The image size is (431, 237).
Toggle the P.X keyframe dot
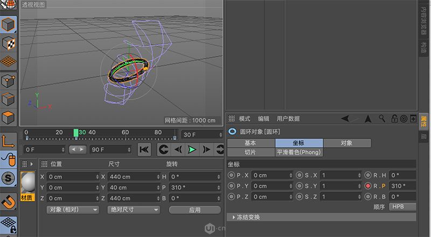tap(232, 175)
